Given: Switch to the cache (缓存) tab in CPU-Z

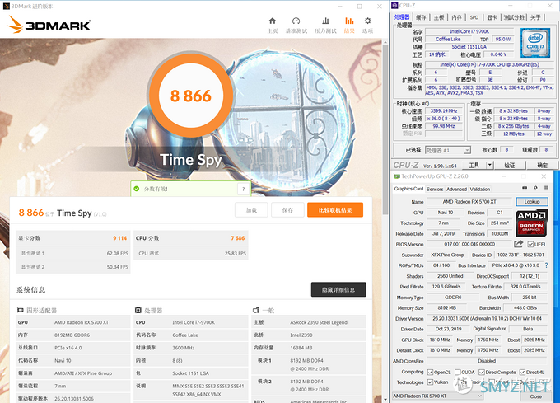Looking at the screenshot, I should (x=421, y=17).
